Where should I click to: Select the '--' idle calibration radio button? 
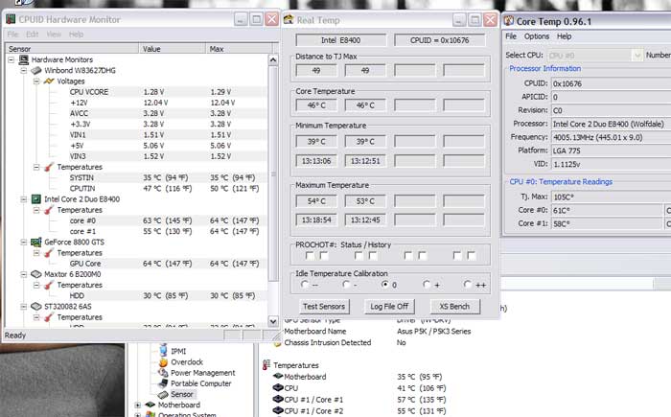pyautogui.click(x=304, y=285)
